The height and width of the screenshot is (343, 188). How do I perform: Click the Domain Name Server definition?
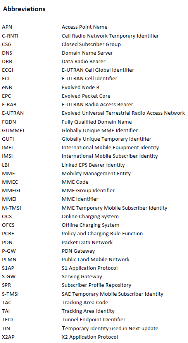click(87, 53)
